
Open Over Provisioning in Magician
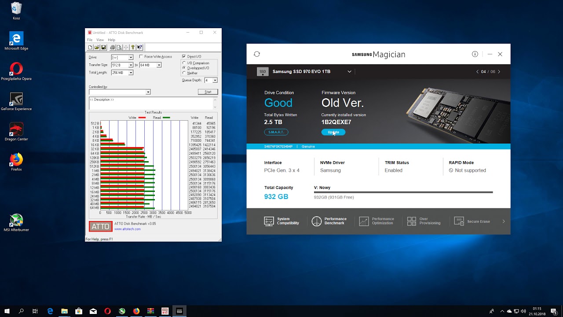pyautogui.click(x=424, y=221)
